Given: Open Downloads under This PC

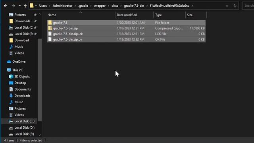Looking at the screenshot, I should coord(22,96).
